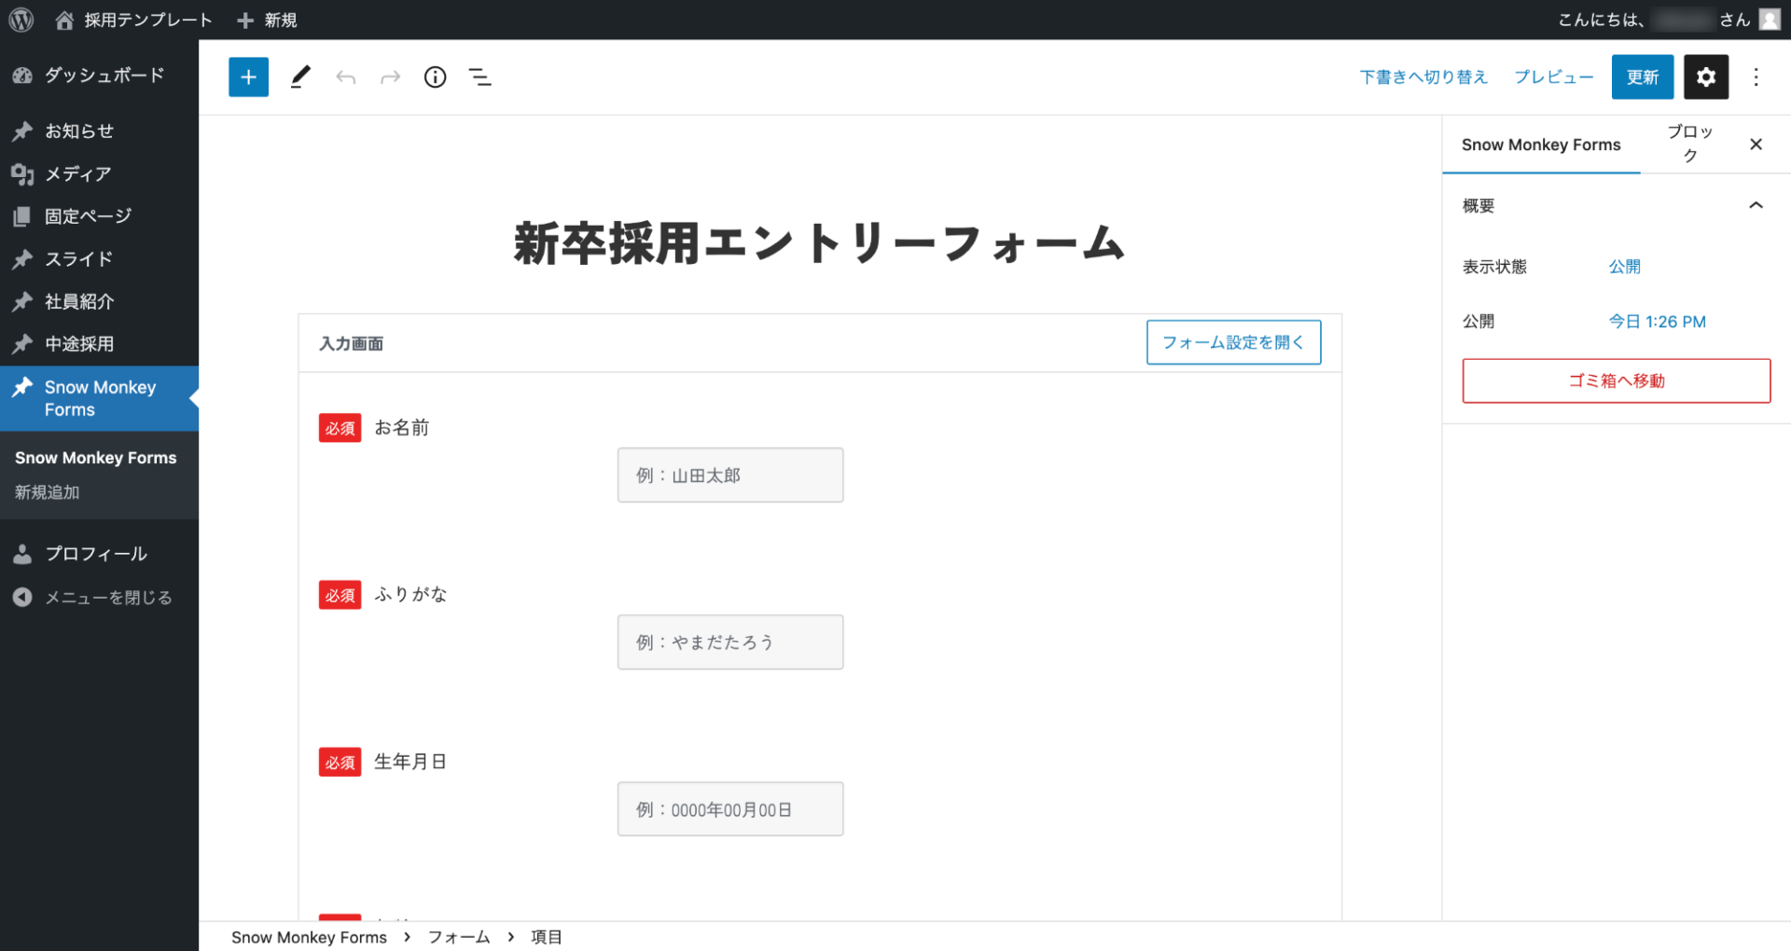Screen dimensions: 1791x951
Task: Click the pin icon beside お知らせ
Action: tap(22, 131)
